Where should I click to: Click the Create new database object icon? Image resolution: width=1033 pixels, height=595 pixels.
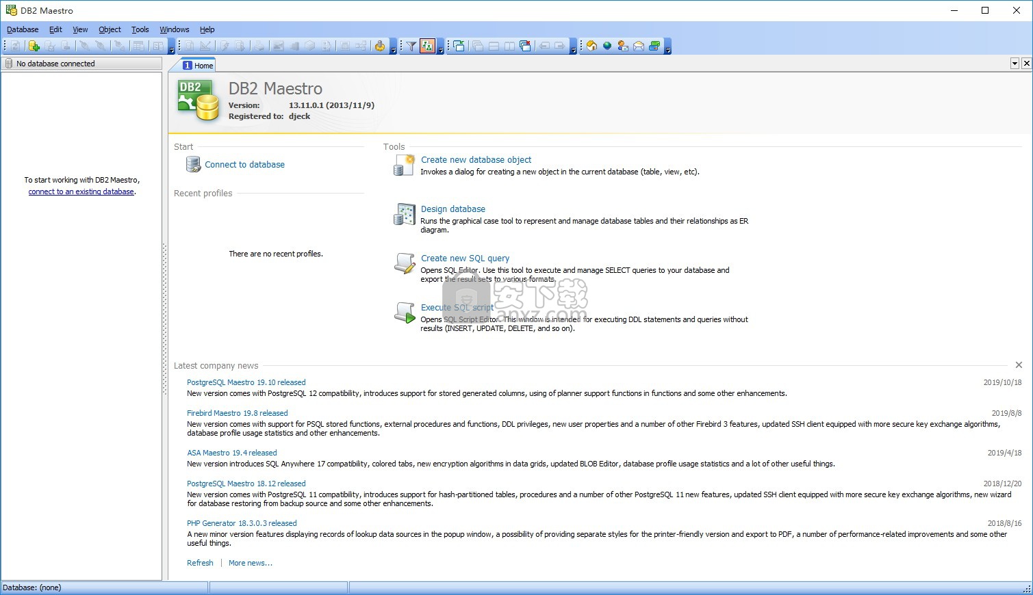[x=405, y=165]
